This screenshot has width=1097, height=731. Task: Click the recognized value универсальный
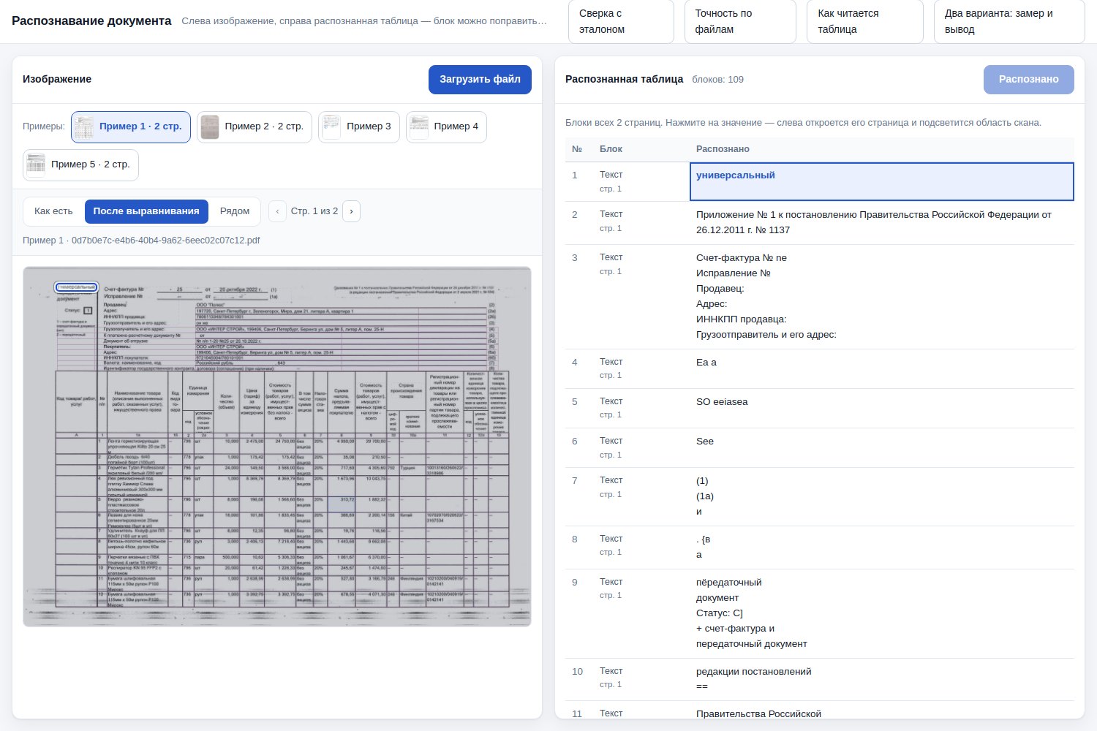[882, 181]
